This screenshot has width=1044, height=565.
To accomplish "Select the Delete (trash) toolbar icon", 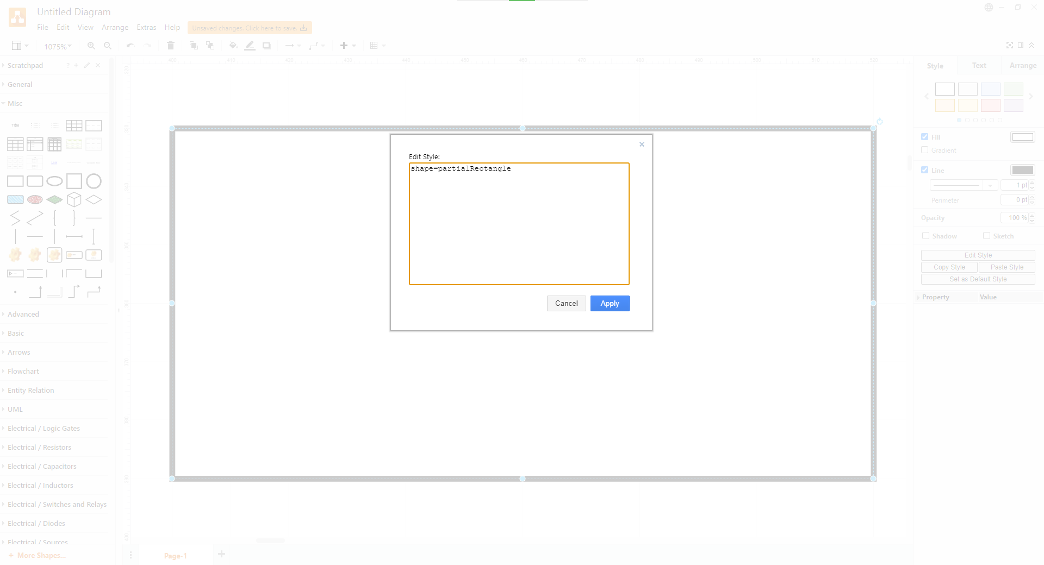I will pyautogui.click(x=170, y=46).
